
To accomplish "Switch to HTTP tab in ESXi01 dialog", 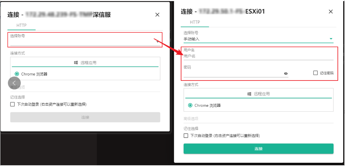I will point(195,22).
